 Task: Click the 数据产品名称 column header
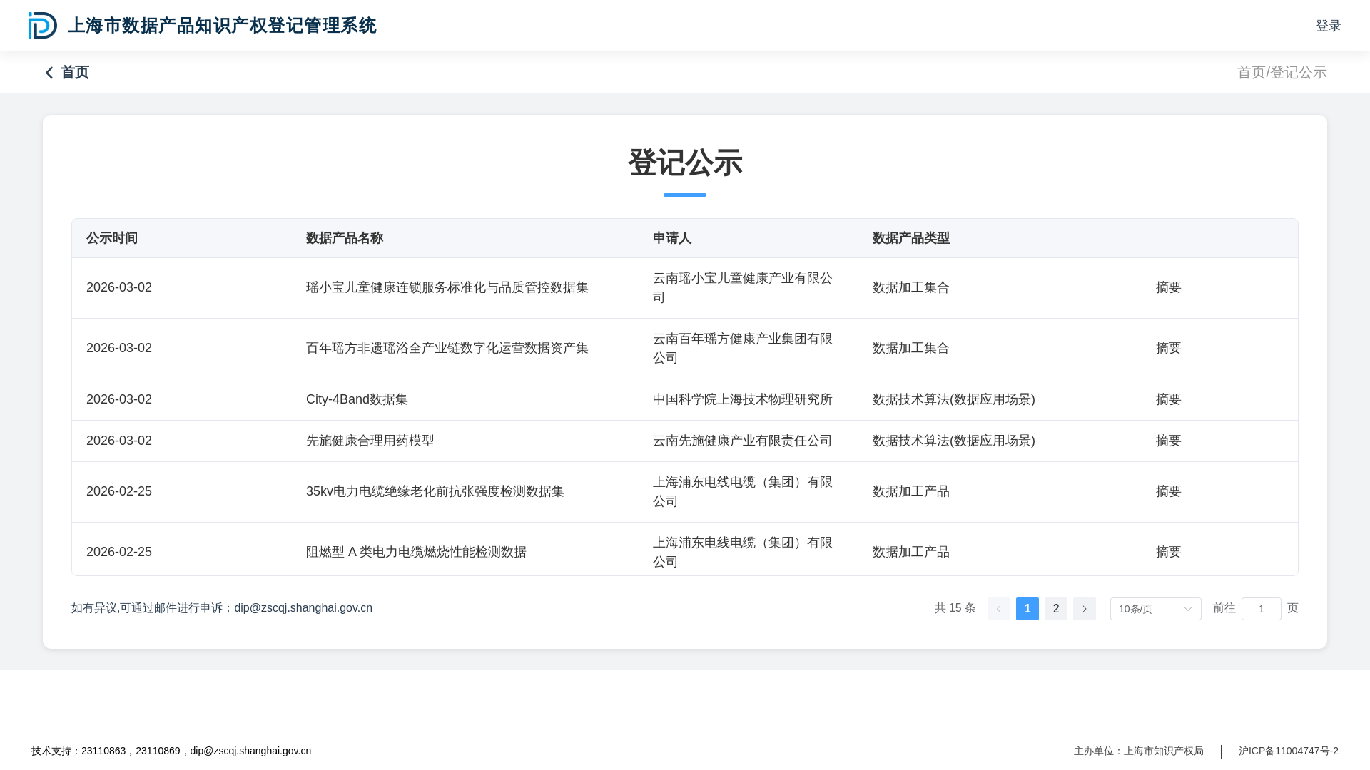[345, 238]
